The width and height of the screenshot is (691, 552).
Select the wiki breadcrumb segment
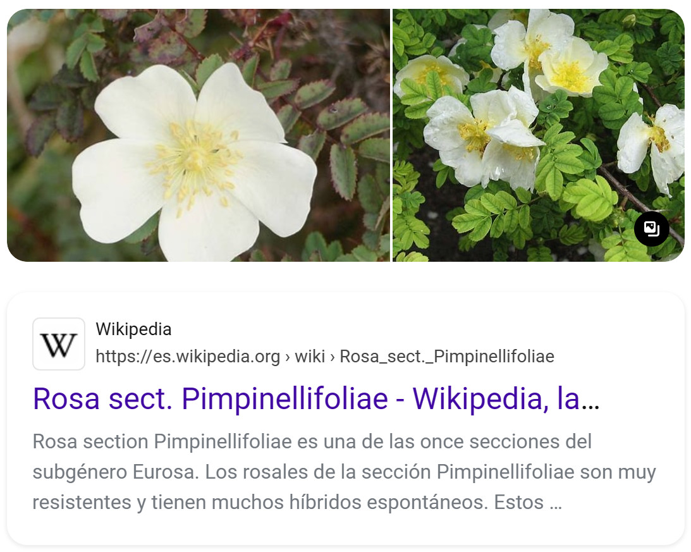point(310,356)
